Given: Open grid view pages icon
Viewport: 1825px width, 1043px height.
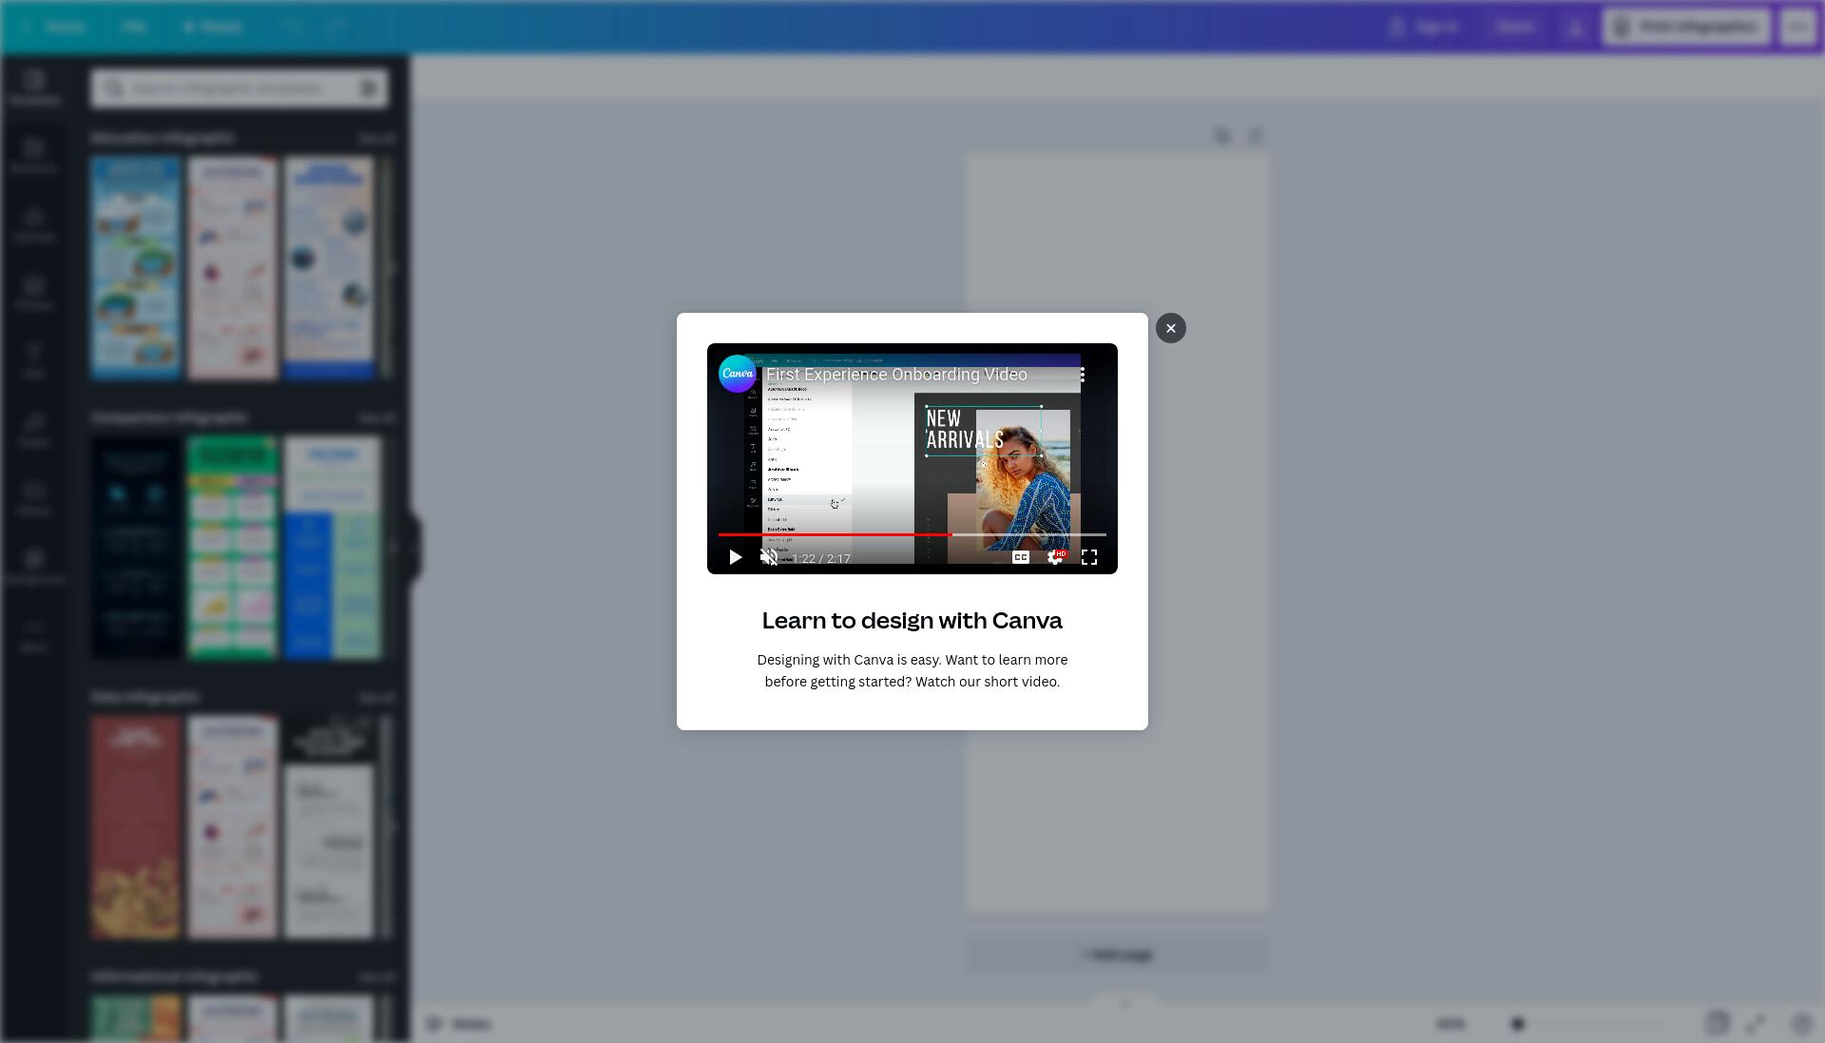Looking at the screenshot, I should (x=1718, y=1024).
